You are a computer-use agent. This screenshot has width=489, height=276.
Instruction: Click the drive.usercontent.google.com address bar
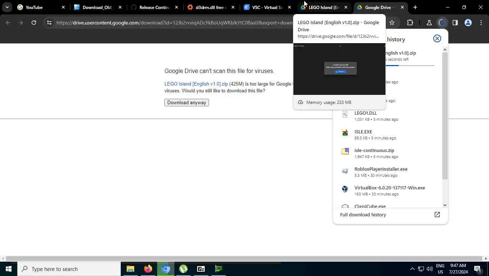174,23
